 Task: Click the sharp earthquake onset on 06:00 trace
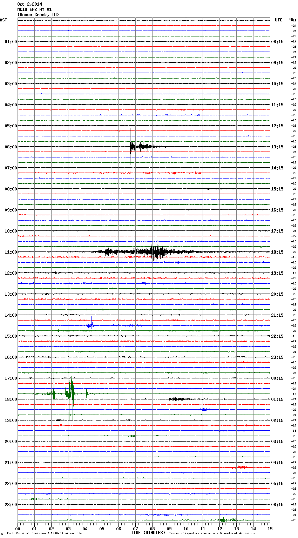click(x=130, y=147)
